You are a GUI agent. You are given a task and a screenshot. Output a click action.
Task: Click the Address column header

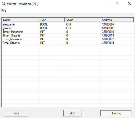pyautogui.click(x=117, y=20)
